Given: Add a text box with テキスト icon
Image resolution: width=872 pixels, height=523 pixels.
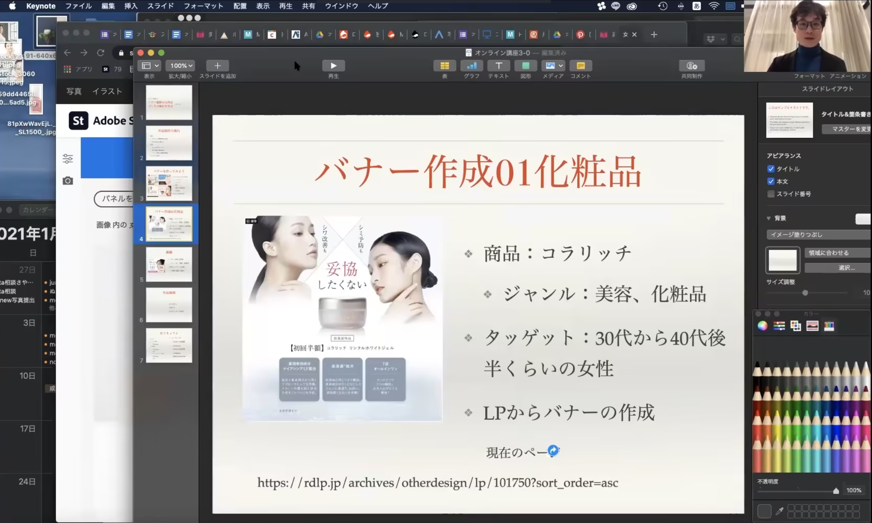Looking at the screenshot, I should (x=499, y=66).
